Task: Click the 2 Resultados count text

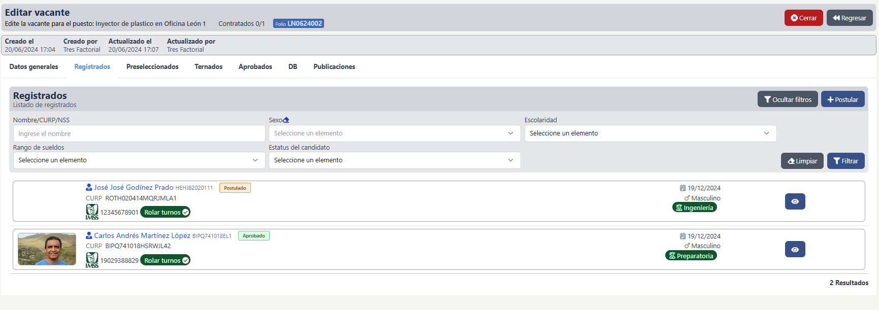Action: click(849, 283)
